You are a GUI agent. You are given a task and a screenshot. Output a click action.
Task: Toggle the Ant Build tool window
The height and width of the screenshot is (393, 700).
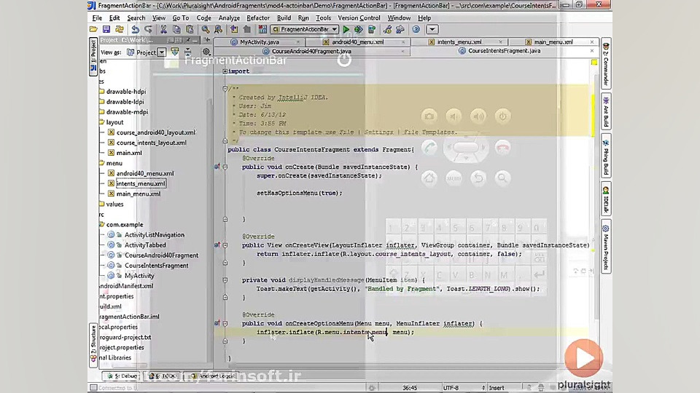606,112
